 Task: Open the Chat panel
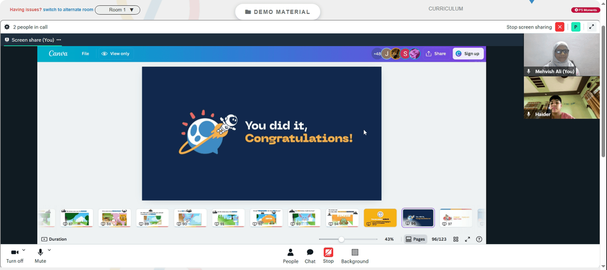click(310, 256)
